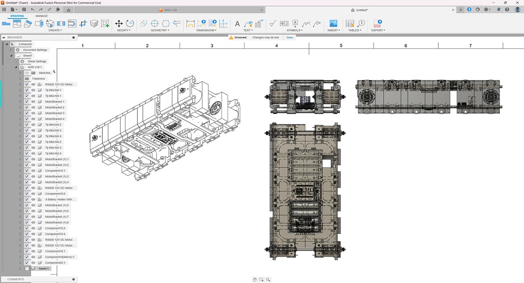Click the Undo button
This screenshot has width=524, height=283.
coord(32,9)
